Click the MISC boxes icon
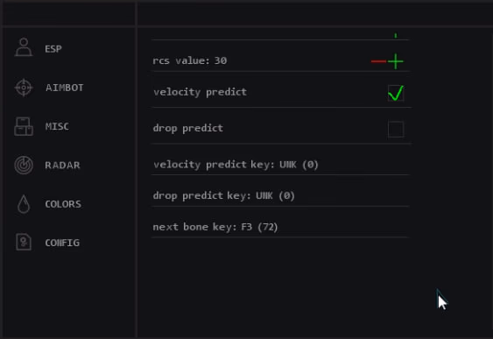 [x=24, y=126]
